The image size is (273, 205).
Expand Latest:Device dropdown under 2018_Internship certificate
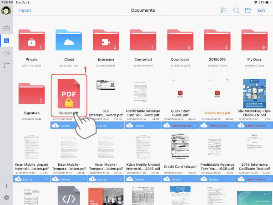(x=269, y=179)
